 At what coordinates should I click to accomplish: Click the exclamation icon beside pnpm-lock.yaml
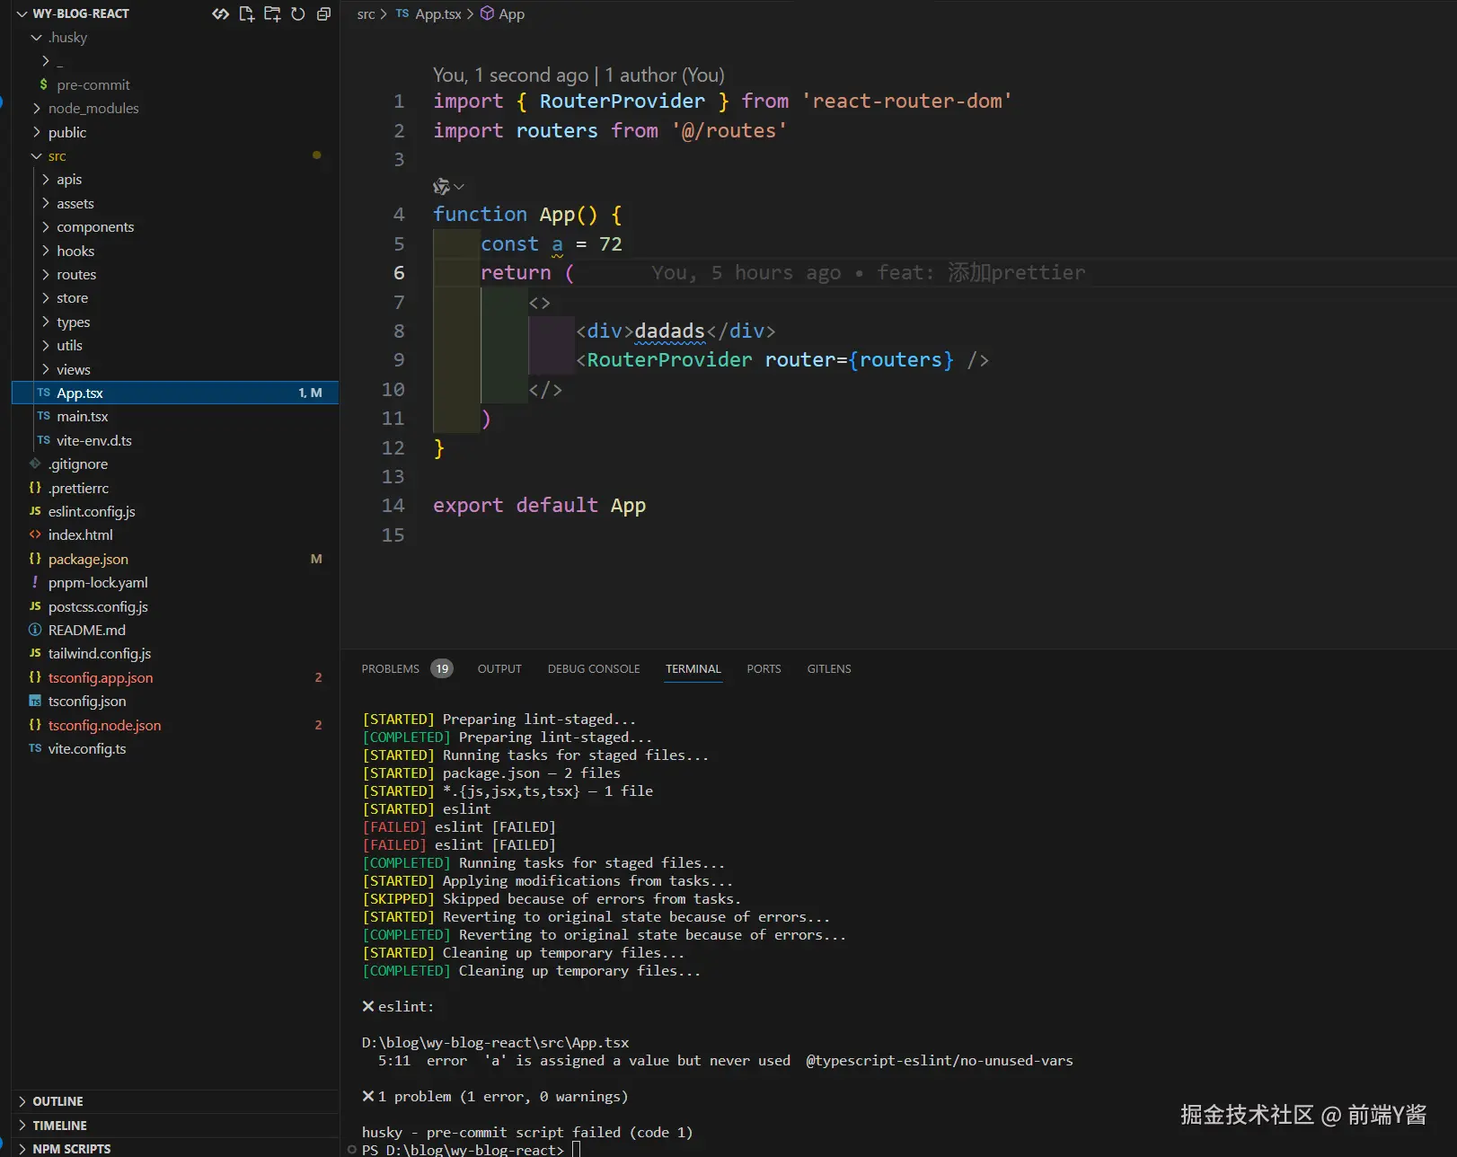click(x=35, y=582)
